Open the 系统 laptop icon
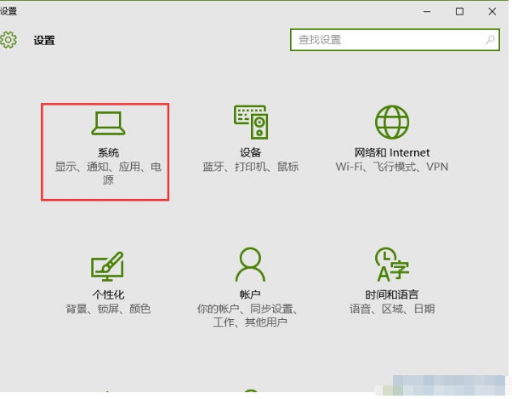This screenshot has width=512, height=399. [x=108, y=123]
